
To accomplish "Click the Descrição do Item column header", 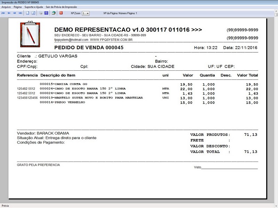I will pos(58,75).
